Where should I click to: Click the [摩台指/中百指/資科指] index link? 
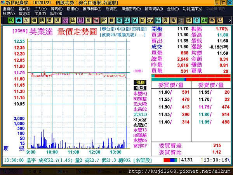point(123,29)
